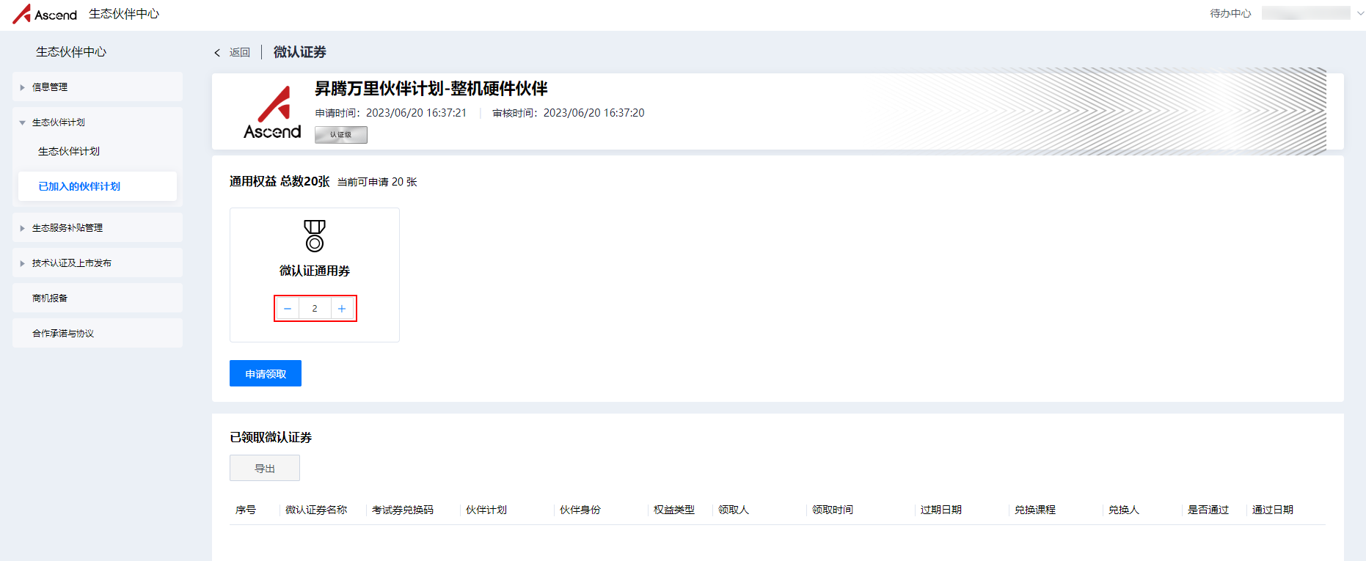1366x561 pixels.
Task: Click 伙伴计划 column header
Action: [486, 510]
